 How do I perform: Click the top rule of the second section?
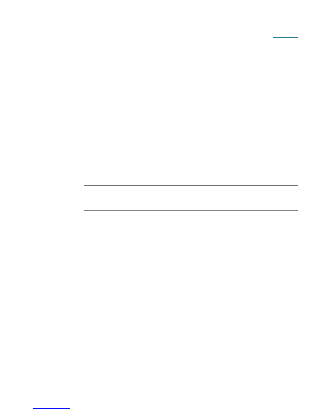pos(191,210)
